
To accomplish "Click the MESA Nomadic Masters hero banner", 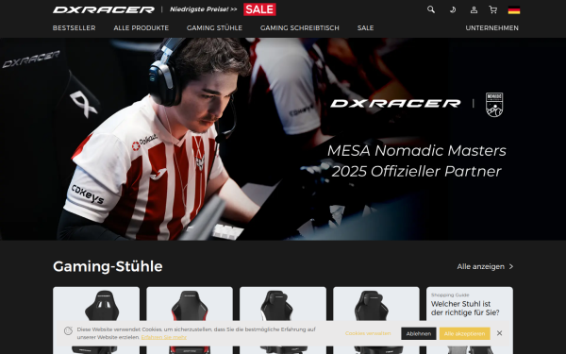I will 283,139.
